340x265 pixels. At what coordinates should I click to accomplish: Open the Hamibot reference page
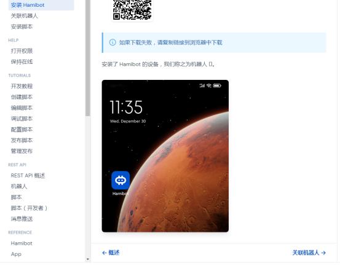click(x=22, y=243)
